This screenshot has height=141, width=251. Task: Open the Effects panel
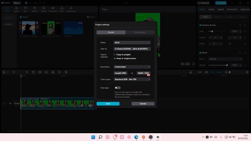point(44,9)
